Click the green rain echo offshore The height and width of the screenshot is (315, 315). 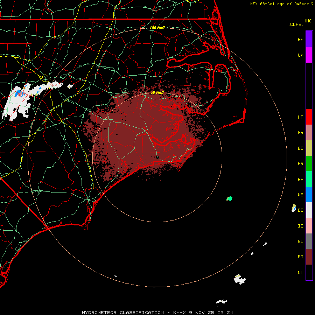[x=229, y=198]
